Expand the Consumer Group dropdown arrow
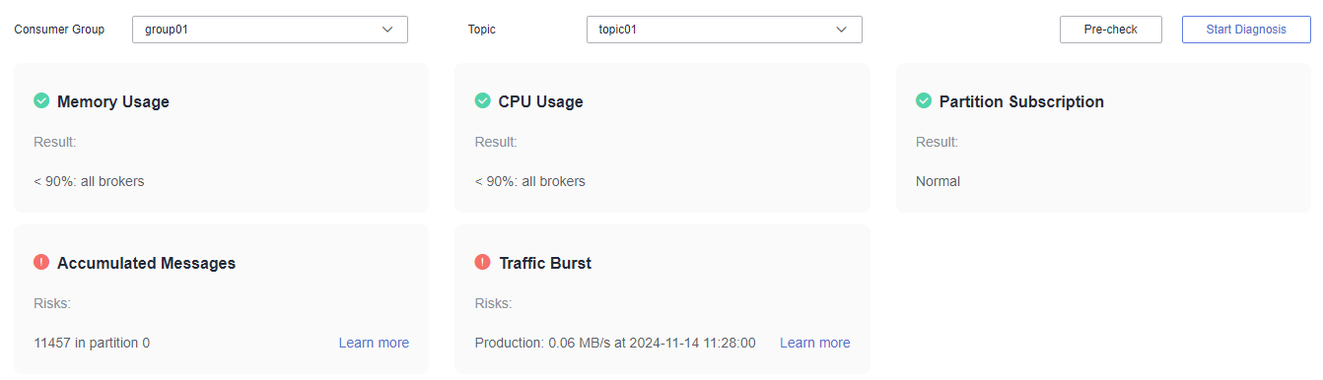The image size is (1323, 380). [387, 30]
